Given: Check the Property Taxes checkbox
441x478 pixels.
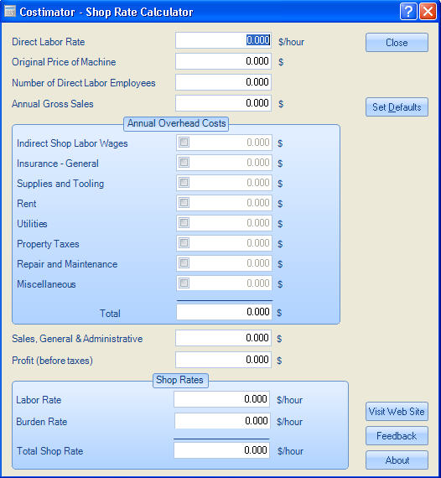Looking at the screenshot, I should pos(184,242).
